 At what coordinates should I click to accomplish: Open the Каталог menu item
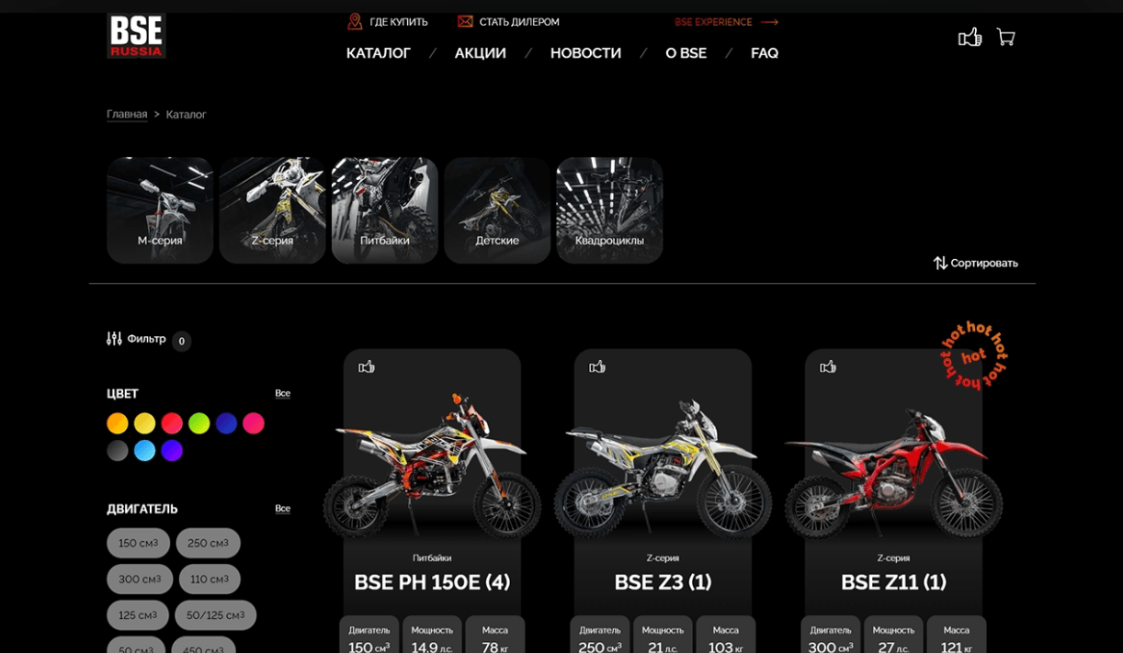coord(379,53)
